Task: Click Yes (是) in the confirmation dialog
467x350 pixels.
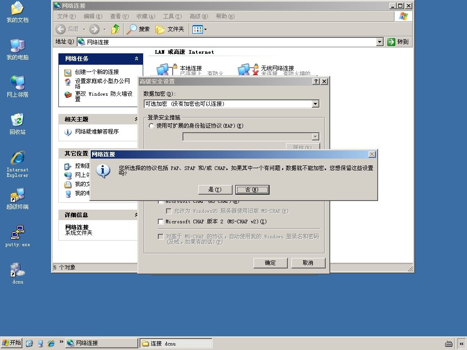Action: 215,190
